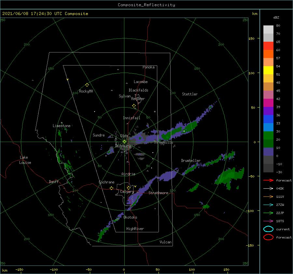
Task: Click the Cochrane town label
Action: click(106, 182)
